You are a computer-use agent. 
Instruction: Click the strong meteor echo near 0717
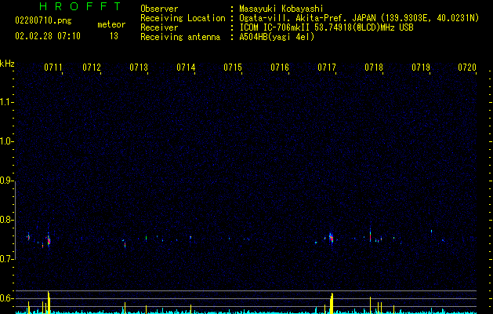click(x=331, y=239)
